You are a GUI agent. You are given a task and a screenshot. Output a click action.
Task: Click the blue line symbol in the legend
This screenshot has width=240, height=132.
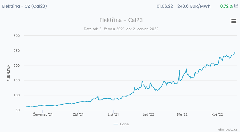coord(116,124)
